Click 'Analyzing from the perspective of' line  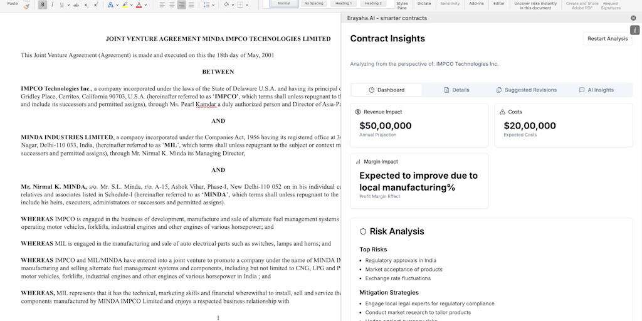pyautogui.click(x=424, y=64)
